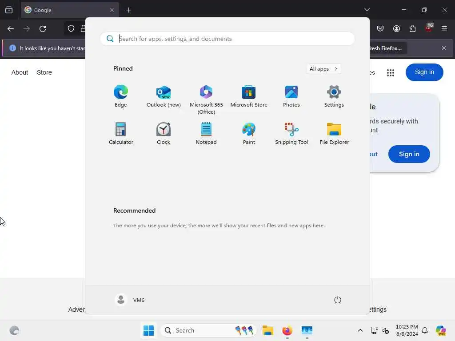Open the widgets icon on taskbar left
Image resolution: width=455 pixels, height=341 pixels.
(14, 330)
